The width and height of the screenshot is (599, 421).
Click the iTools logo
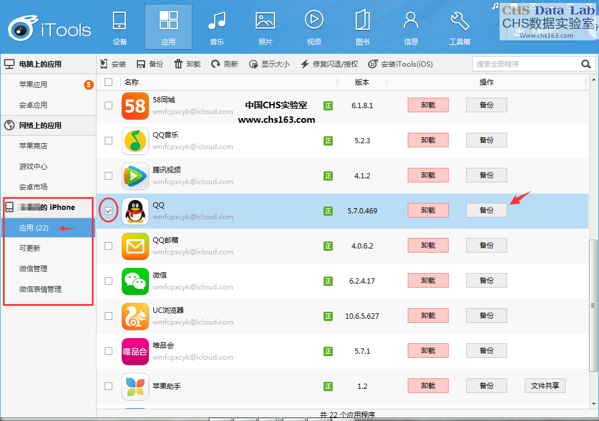pos(50,29)
